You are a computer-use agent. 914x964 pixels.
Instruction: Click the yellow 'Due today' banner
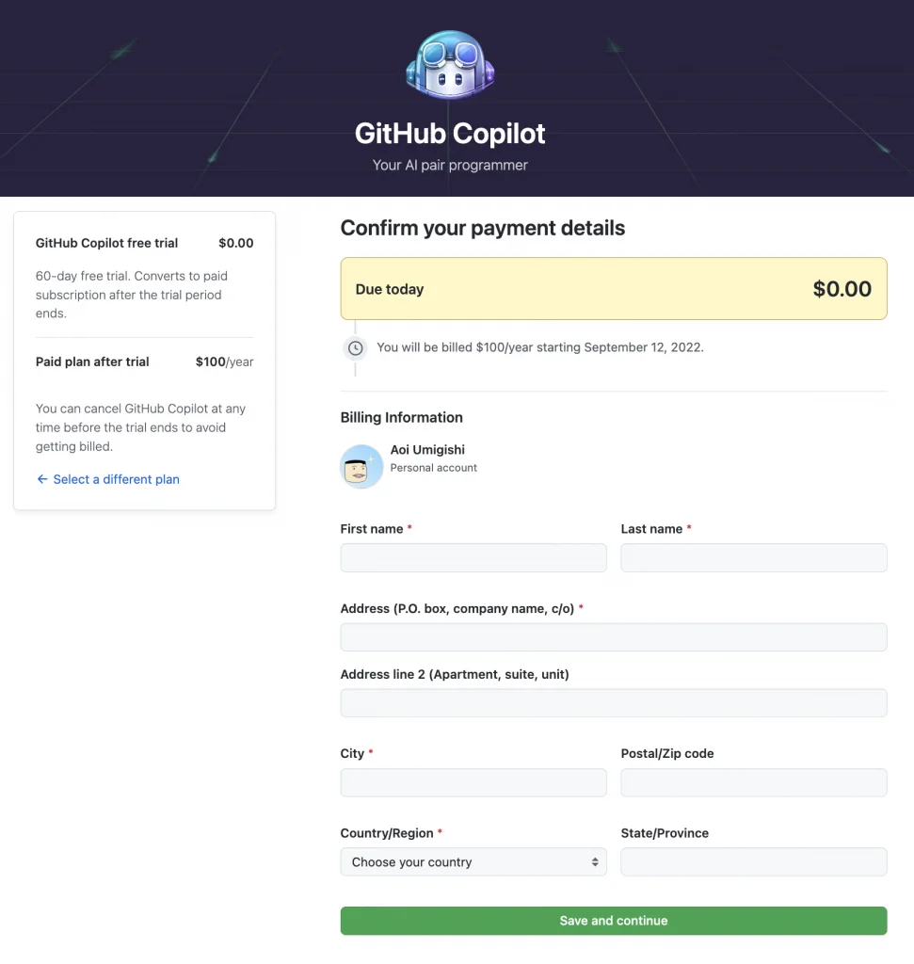(613, 289)
